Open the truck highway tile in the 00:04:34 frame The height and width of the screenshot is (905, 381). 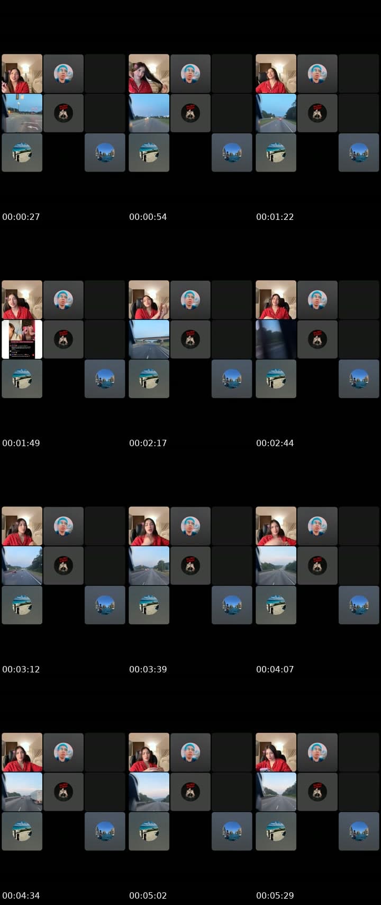22,792
